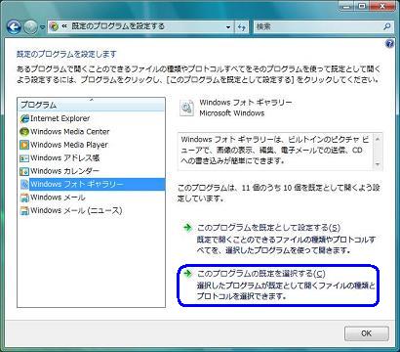Click このプログラムを既定として設定する(S) link
The image size is (400, 352).
[x=268, y=228]
